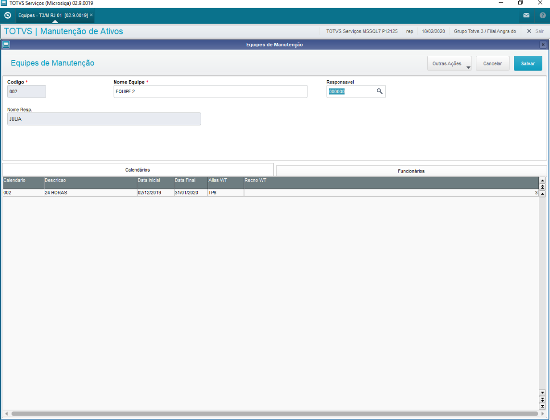Click the rep user label

(409, 31)
